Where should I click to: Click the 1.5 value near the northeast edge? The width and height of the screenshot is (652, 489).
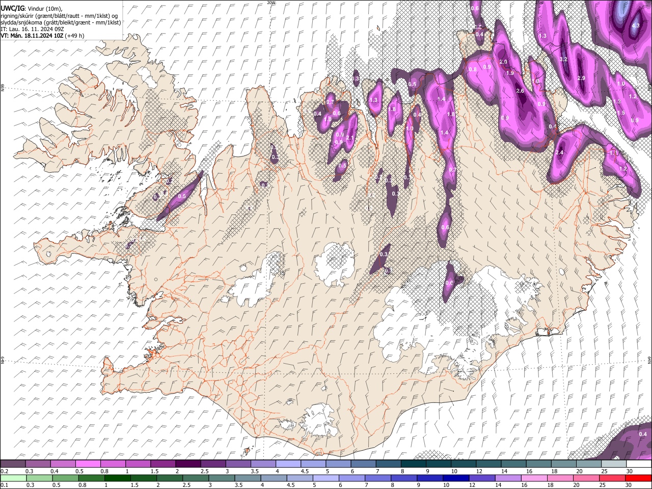[620, 113]
